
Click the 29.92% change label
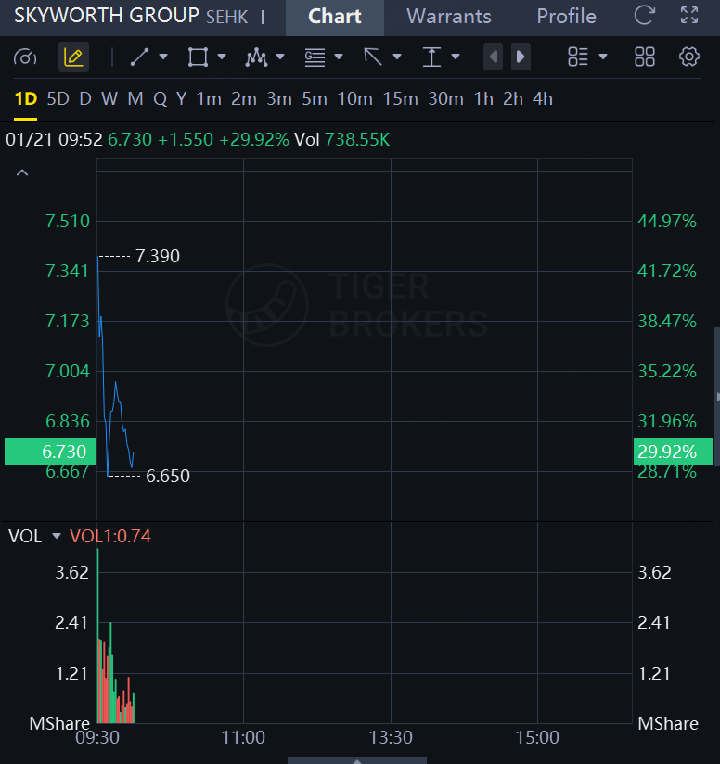pyautogui.click(x=673, y=452)
